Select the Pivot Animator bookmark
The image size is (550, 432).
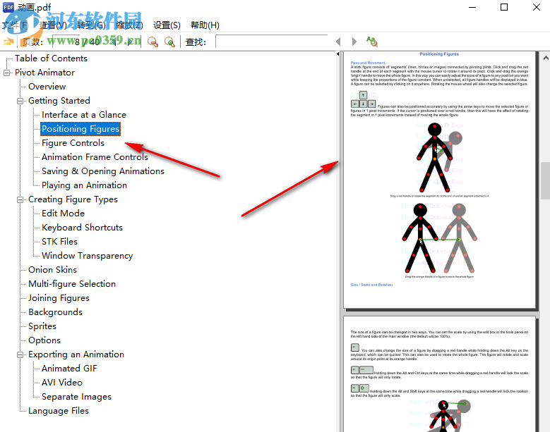point(44,73)
